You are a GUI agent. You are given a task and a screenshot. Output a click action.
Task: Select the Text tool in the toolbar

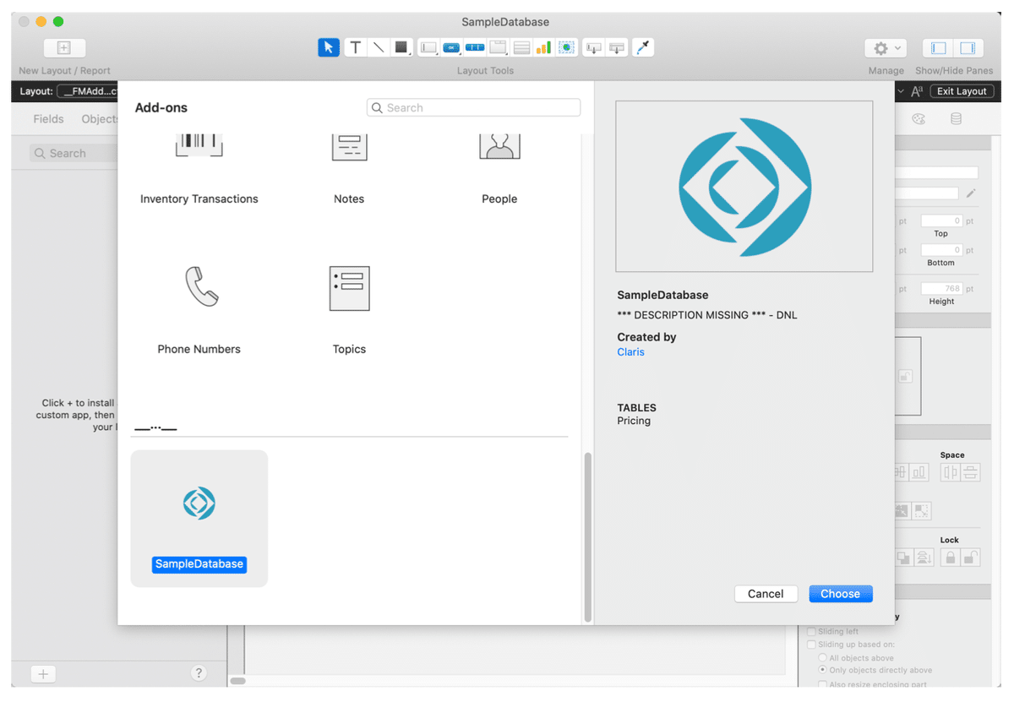click(355, 47)
